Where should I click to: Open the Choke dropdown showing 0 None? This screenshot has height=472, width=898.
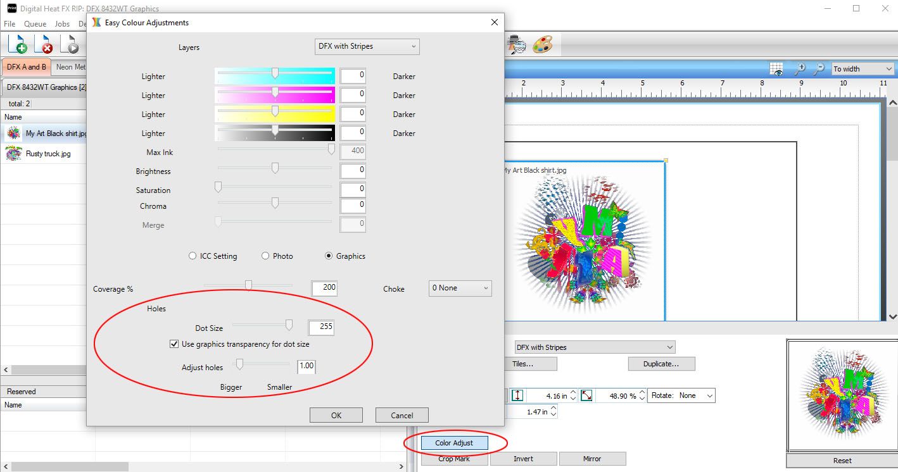(460, 288)
